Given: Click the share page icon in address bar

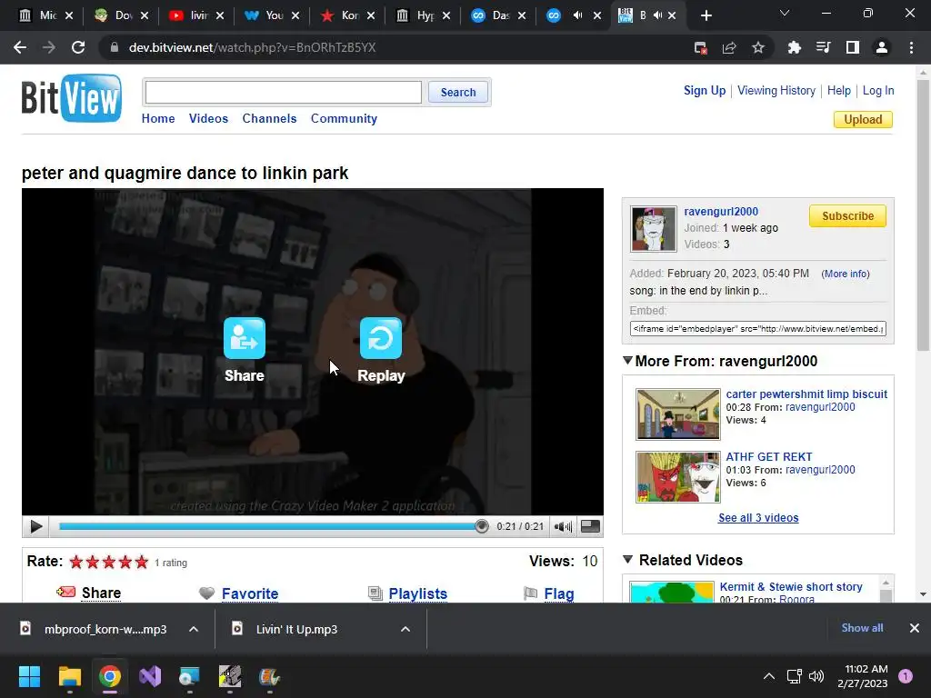Looking at the screenshot, I should point(729,47).
